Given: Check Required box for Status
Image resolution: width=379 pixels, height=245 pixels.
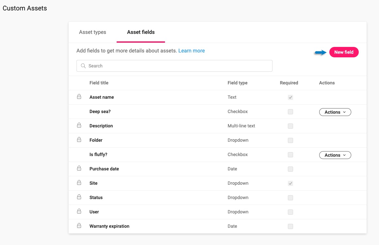Looking at the screenshot, I should click(290, 198).
